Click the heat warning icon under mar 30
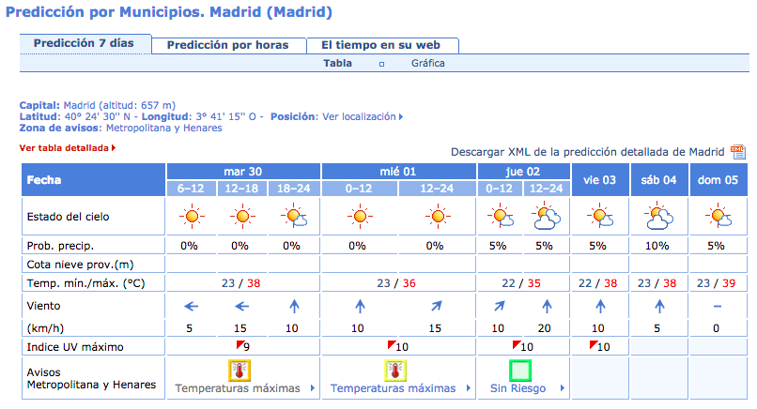The width and height of the screenshot is (757, 409). (239, 371)
